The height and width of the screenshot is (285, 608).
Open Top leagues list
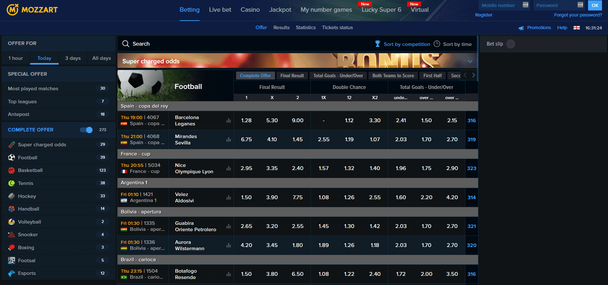59,101
